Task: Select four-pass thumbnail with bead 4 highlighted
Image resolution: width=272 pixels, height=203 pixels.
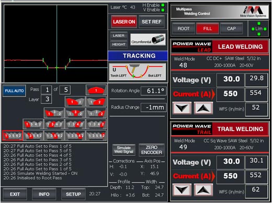Action: click(75, 124)
